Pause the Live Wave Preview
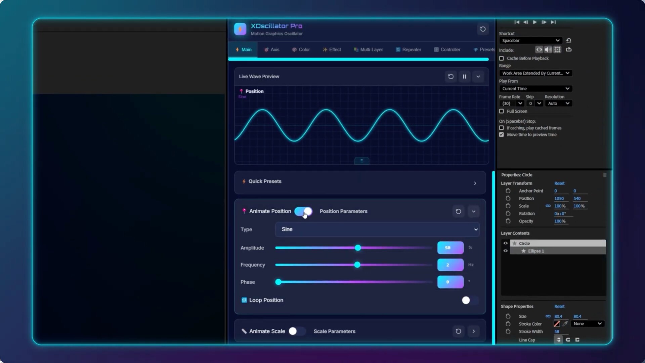Viewport: 645px width, 363px height. click(464, 77)
